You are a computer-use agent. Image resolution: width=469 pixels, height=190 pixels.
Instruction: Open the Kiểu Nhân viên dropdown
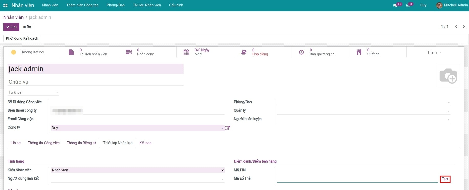(x=138, y=170)
